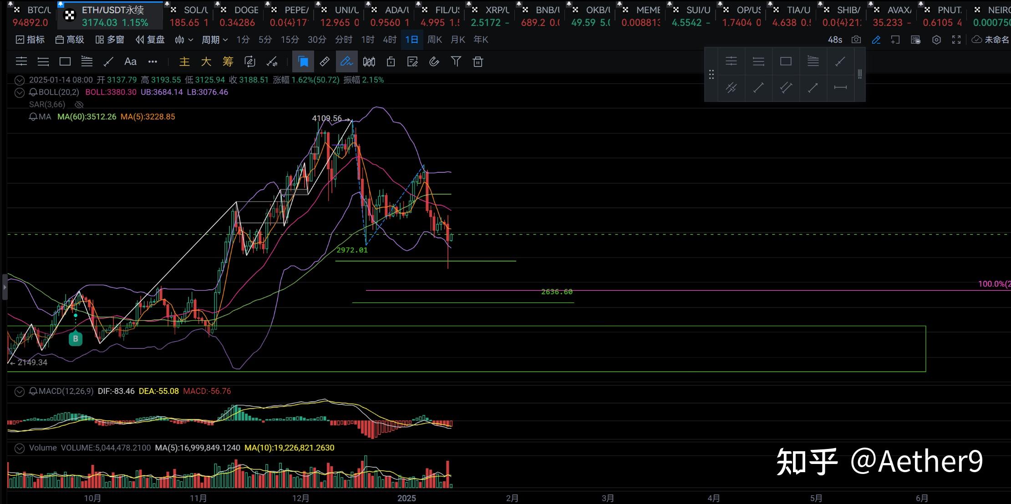Click the camera screenshot icon
The image size is (1011, 504).
(856, 40)
